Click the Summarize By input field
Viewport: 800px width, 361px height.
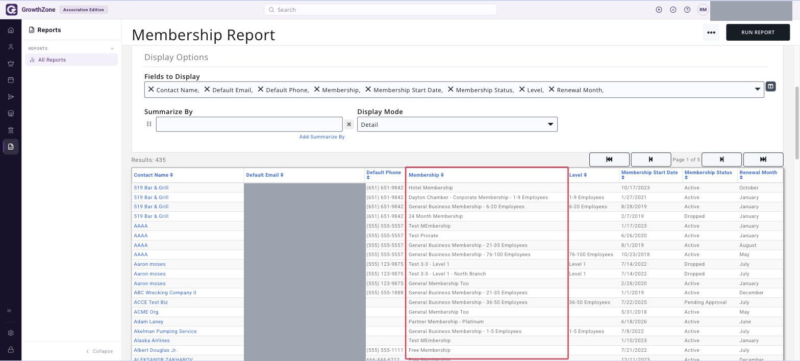point(249,124)
